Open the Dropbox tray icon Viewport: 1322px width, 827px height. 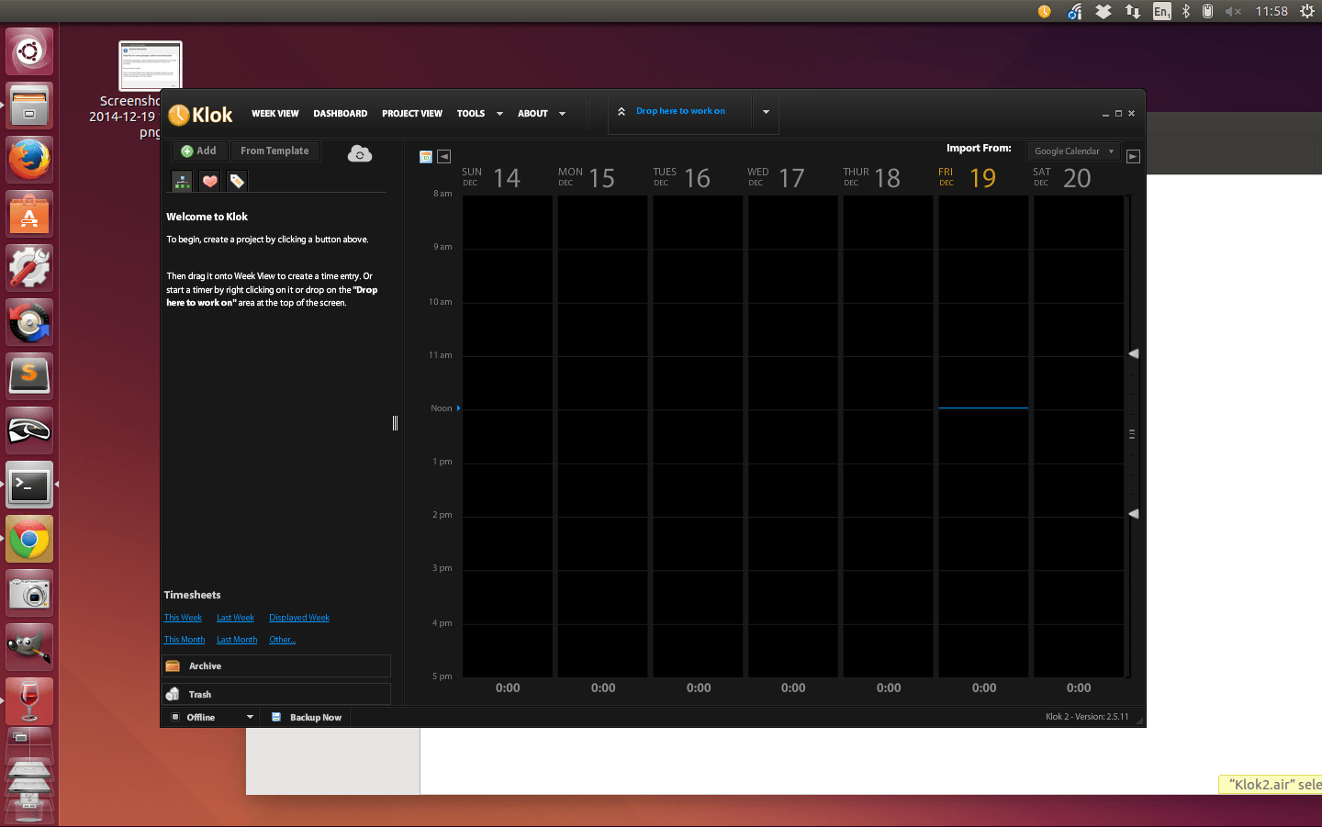[1104, 11]
